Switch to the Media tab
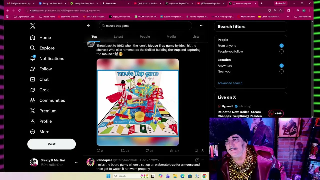 tap(171, 36)
